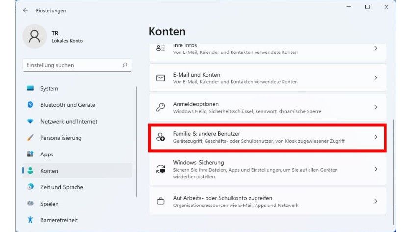This screenshot has height=232, width=412.
Task: Click the main Konten list scrollbar
Action: tap(394, 172)
